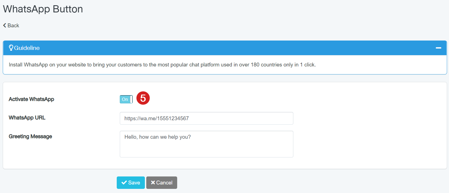The height and width of the screenshot is (193, 449).
Task: Click the wa.me link text in URL field
Action: click(156, 118)
